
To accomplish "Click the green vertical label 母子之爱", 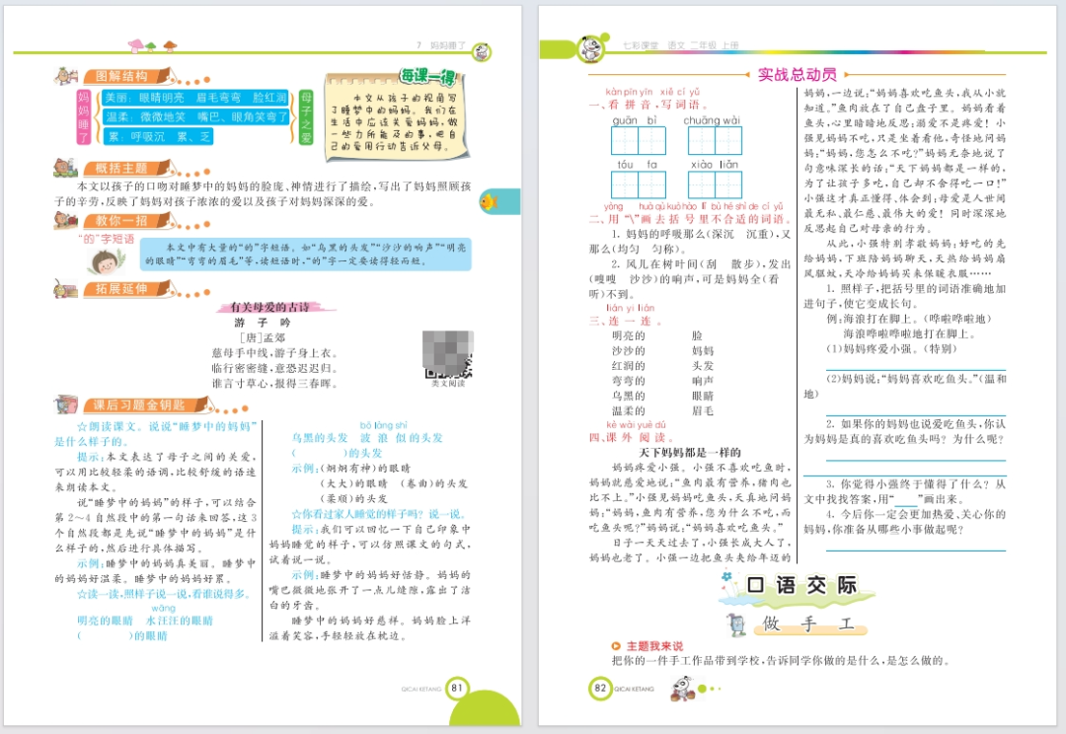I will click(x=306, y=116).
